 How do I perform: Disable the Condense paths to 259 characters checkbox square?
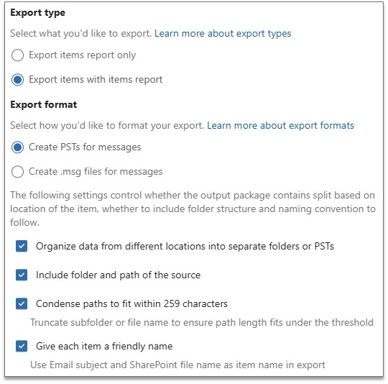tap(22, 303)
